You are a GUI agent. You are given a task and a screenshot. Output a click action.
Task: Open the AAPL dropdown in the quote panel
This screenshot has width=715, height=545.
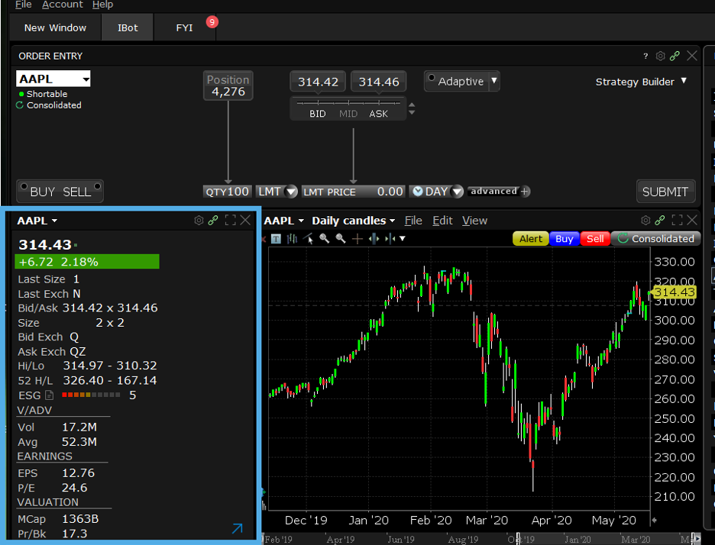tap(37, 221)
